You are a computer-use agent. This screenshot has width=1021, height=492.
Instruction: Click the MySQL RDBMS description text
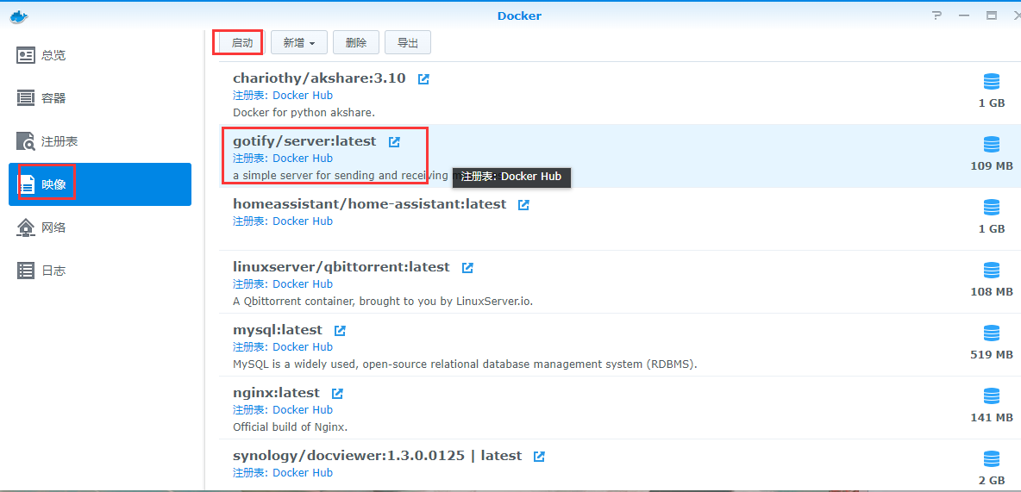click(x=465, y=364)
